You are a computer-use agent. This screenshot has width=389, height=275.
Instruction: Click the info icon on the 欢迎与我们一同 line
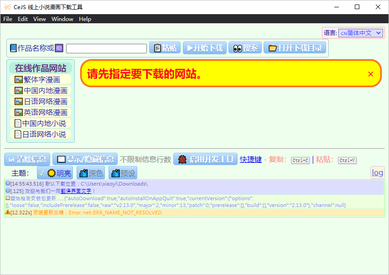pyautogui.click(x=8, y=190)
